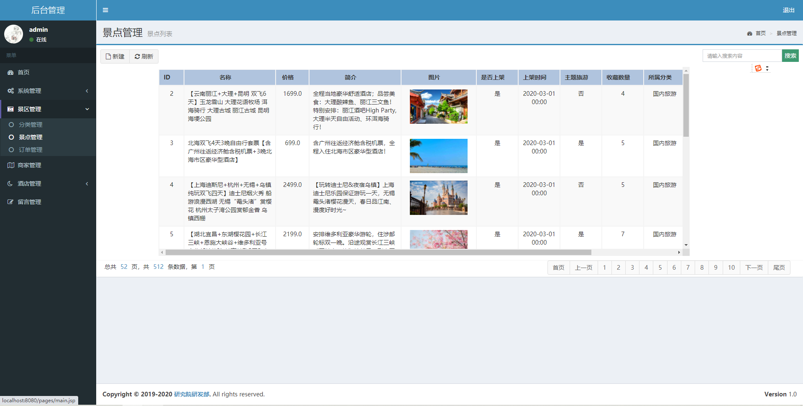The height and width of the screenshot is (406, 803).
Task: Click the Beihai beach thumbnail image
Action: point(438,156)
